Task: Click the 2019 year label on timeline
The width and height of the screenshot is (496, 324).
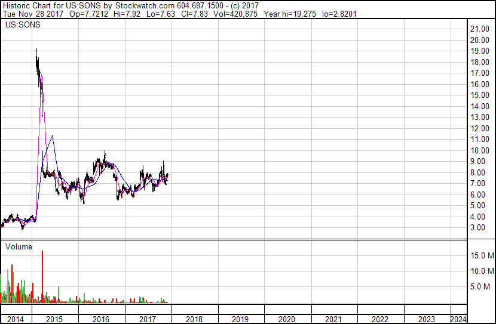Action: pos(240,319)
